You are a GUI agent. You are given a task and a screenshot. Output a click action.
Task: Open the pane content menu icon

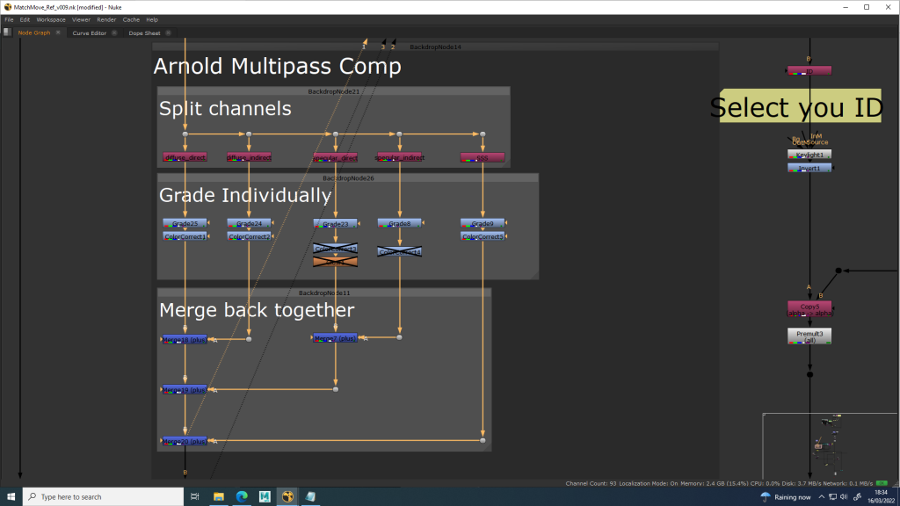pos(7,33)
